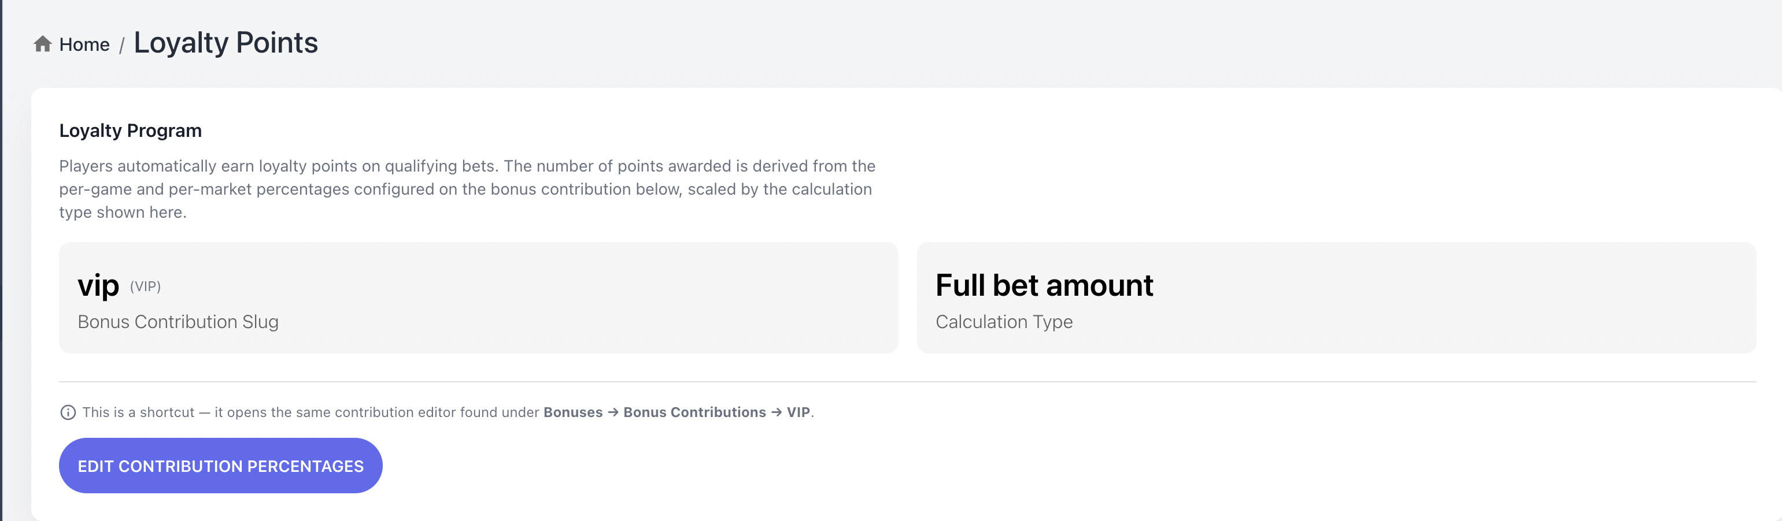Viewport: 1782px width, 521px height.
Task: Select the Loyalty Program heading
Action: [x=130, y=131]
